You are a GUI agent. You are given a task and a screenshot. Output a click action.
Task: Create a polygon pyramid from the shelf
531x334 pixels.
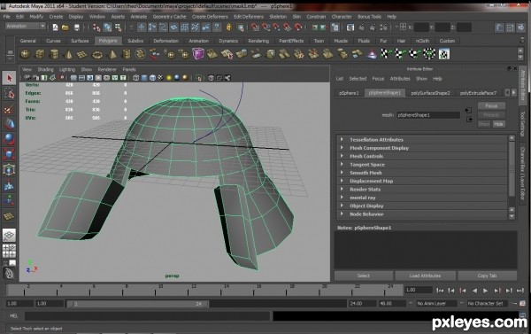[x=112, y=53]
